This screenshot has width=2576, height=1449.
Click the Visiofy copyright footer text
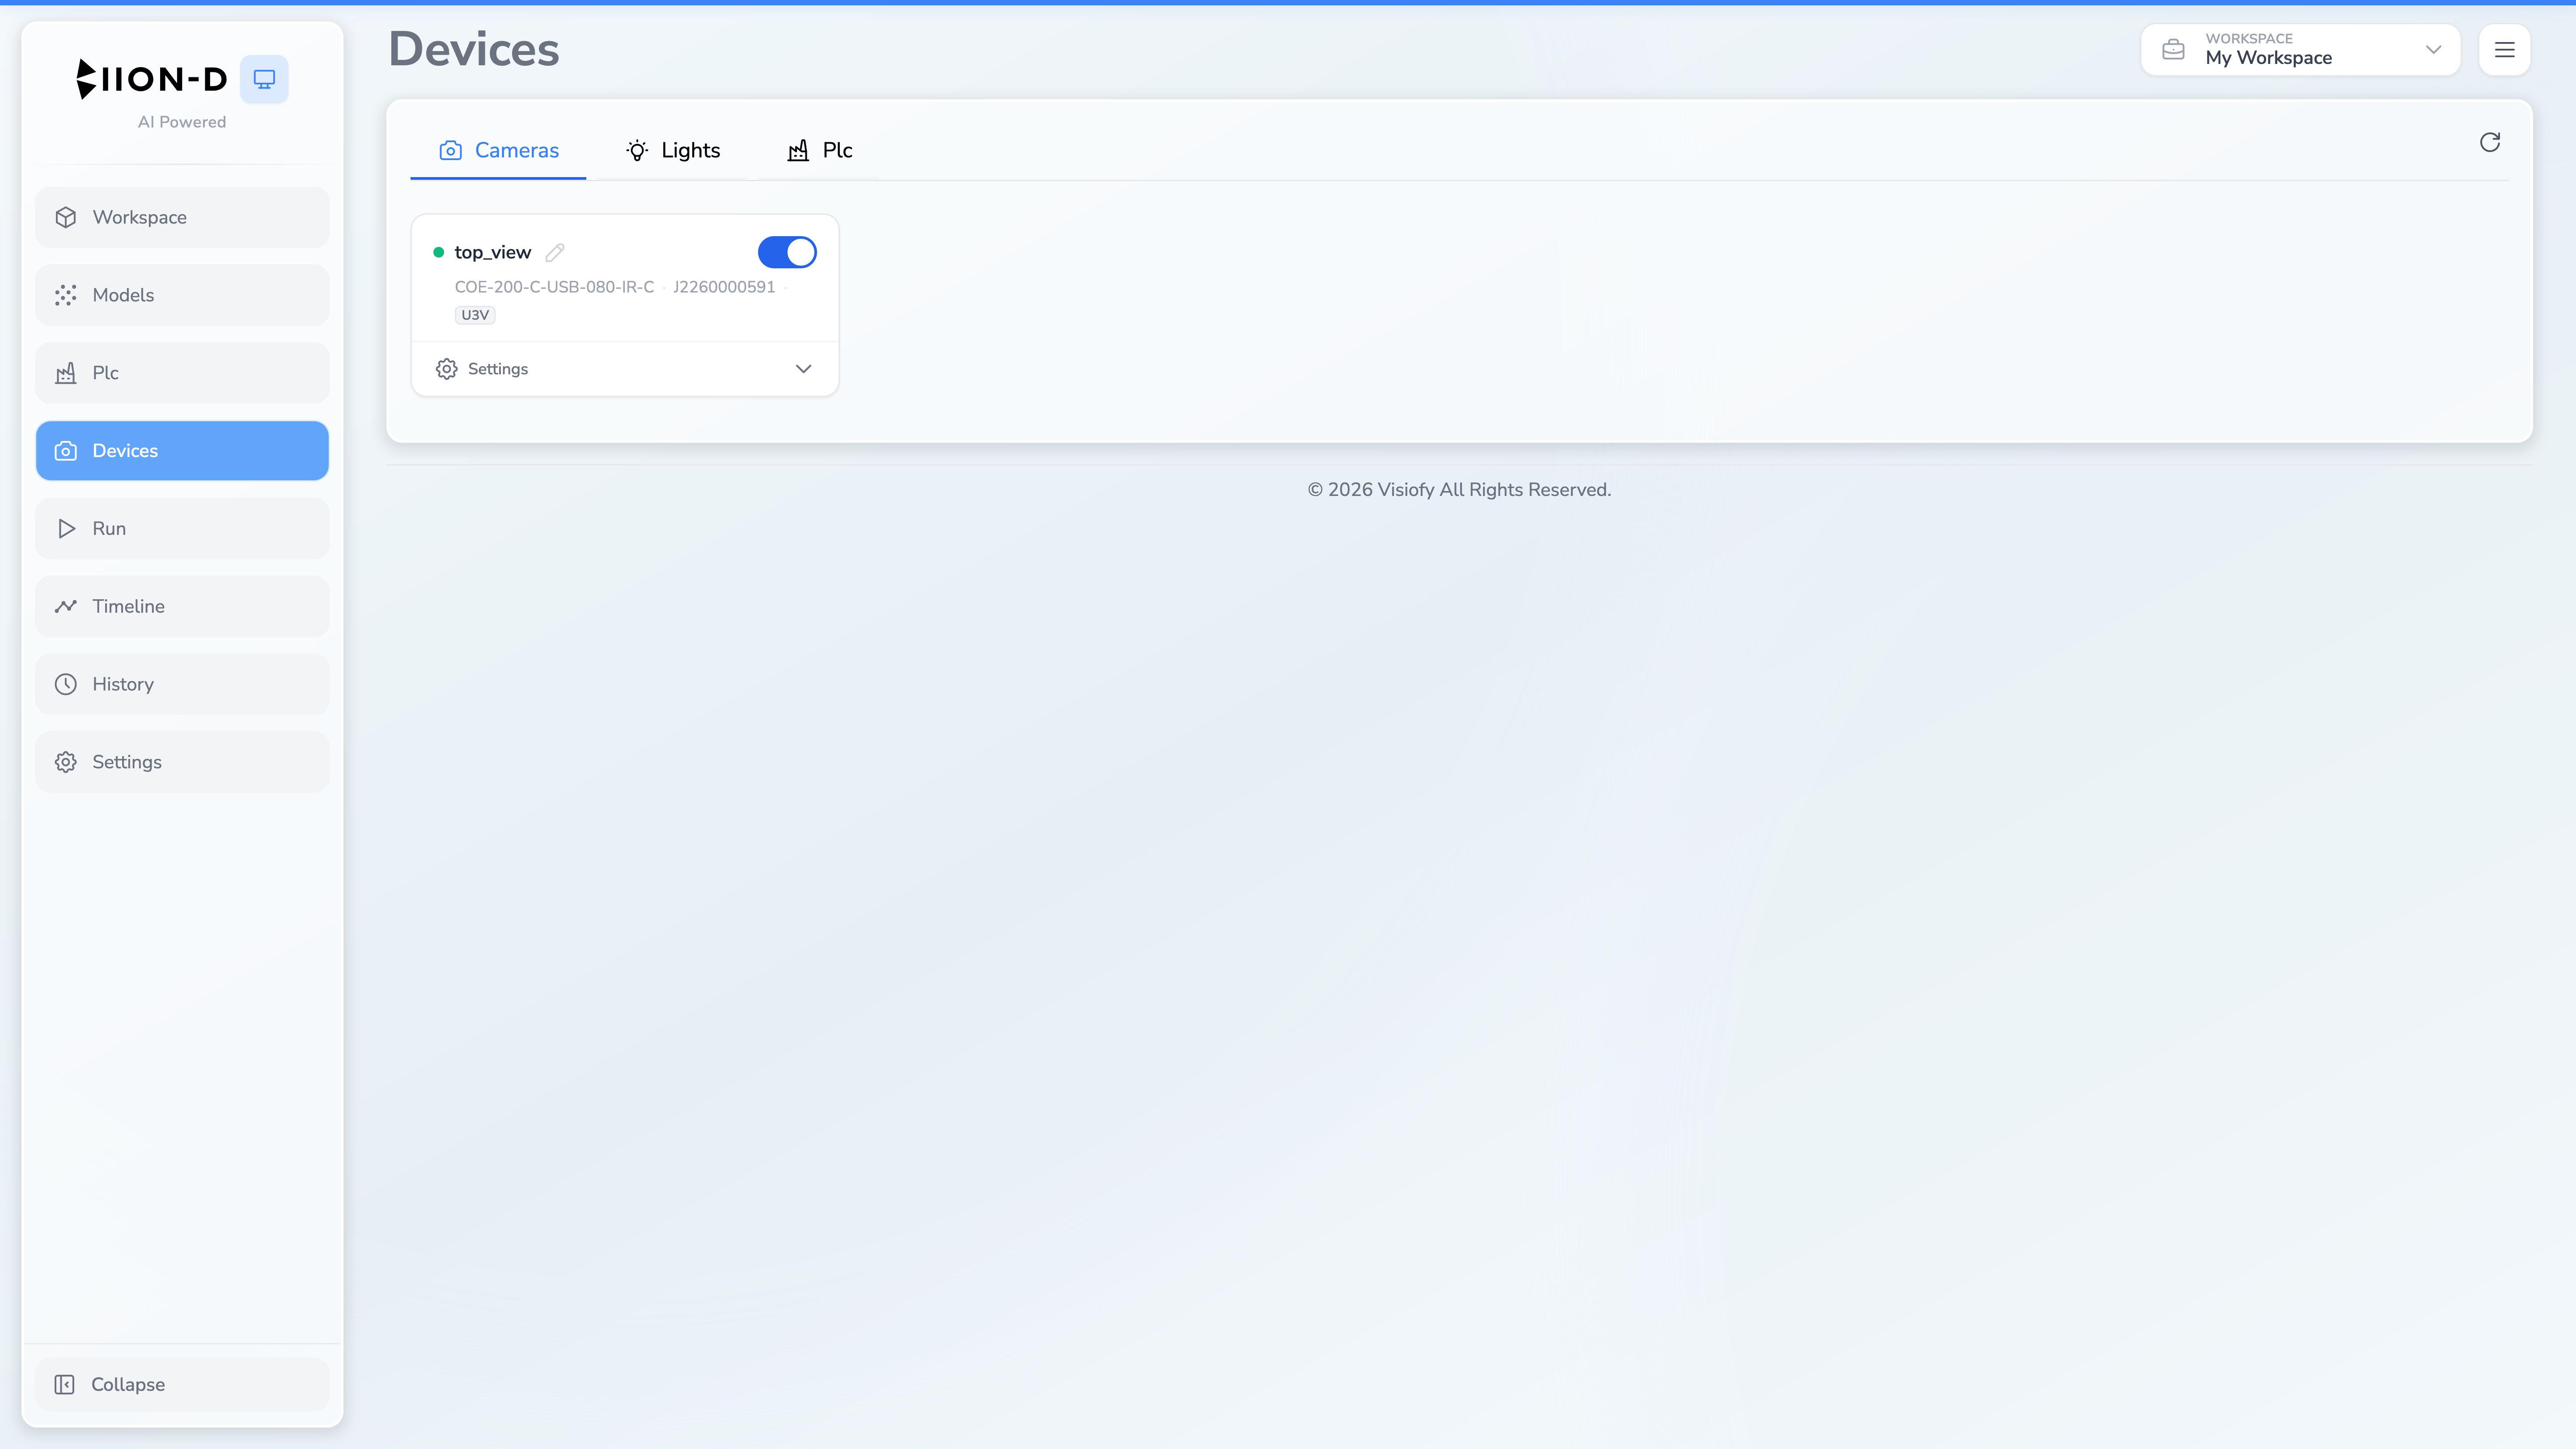click(1459, 490)
